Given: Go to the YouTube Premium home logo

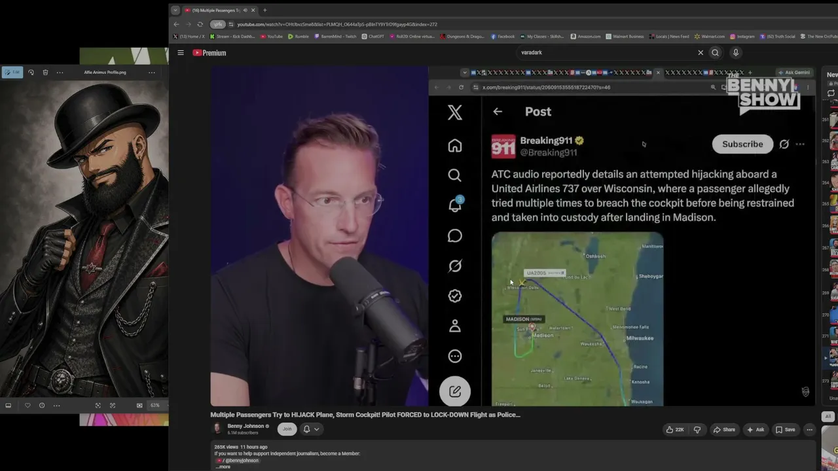Looking at the screenshot, I should click(209, 53).
